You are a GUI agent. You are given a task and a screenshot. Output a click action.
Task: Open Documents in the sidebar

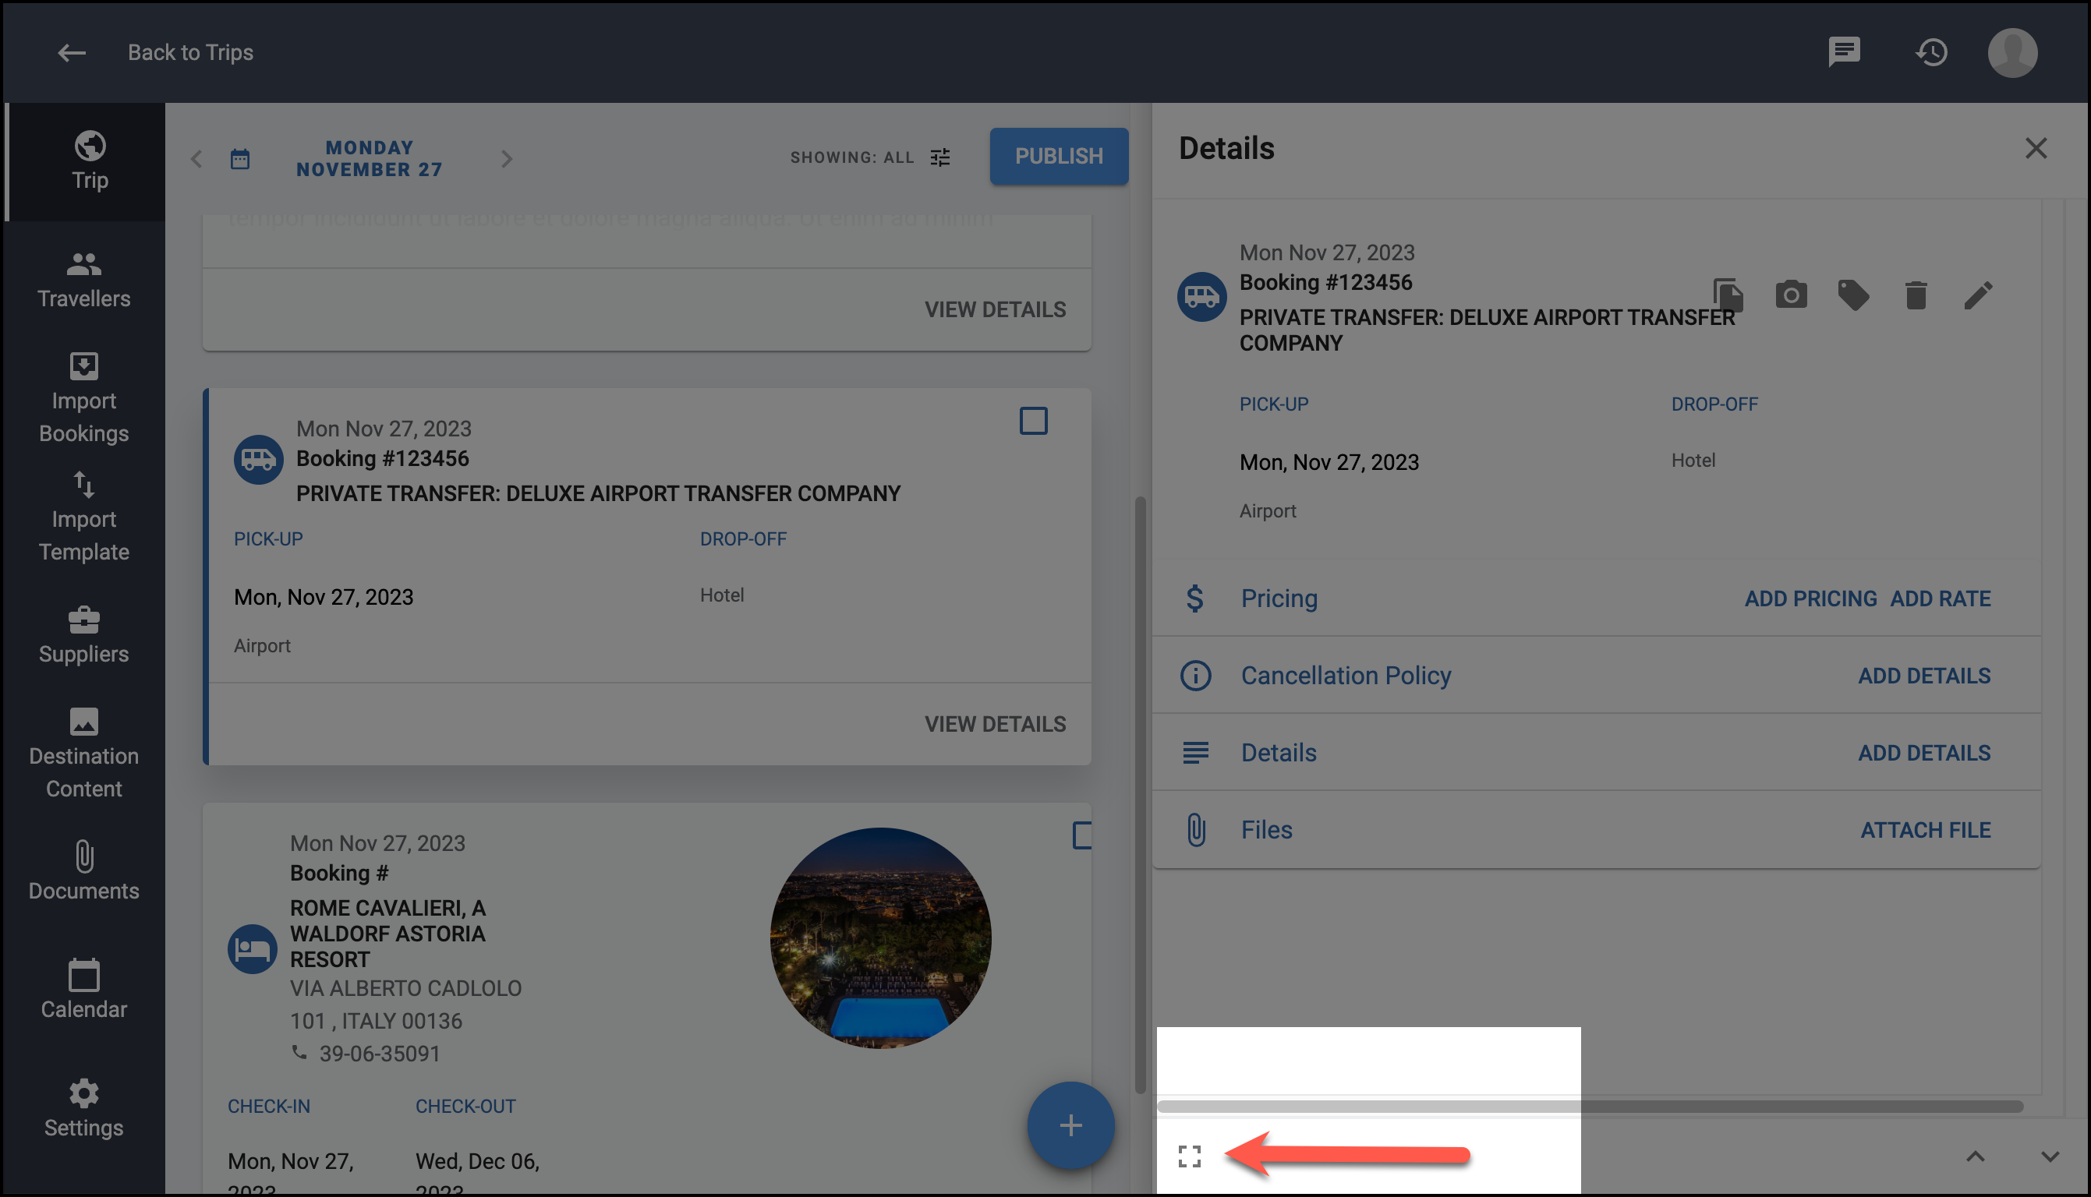pyautogui.click(x=84, y=871)
